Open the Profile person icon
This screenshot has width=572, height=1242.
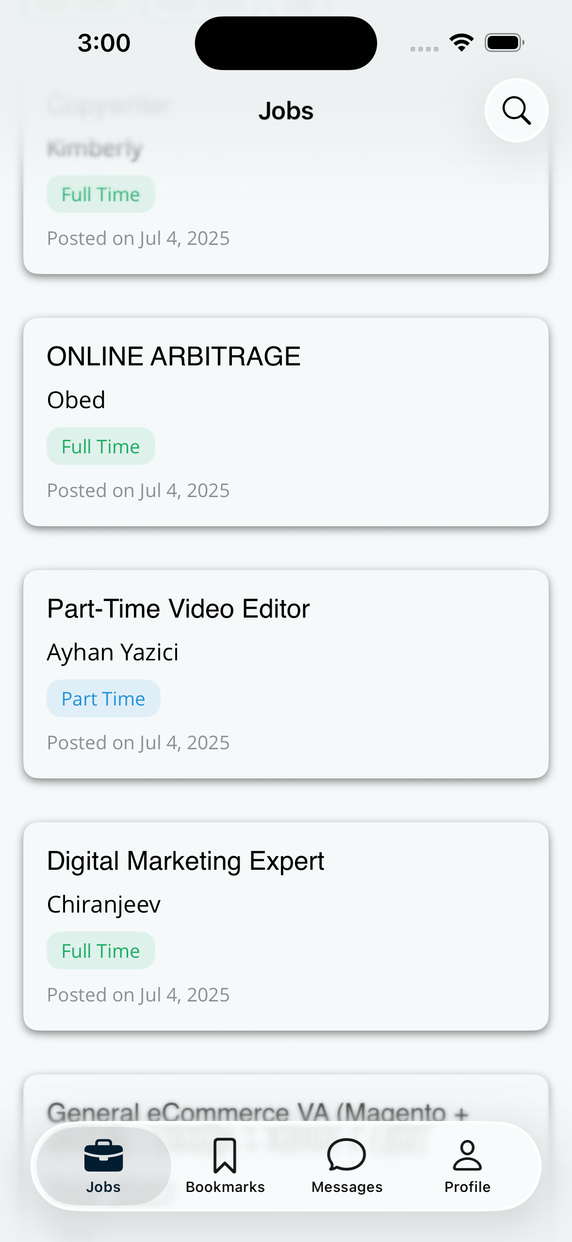[467, 1155]
